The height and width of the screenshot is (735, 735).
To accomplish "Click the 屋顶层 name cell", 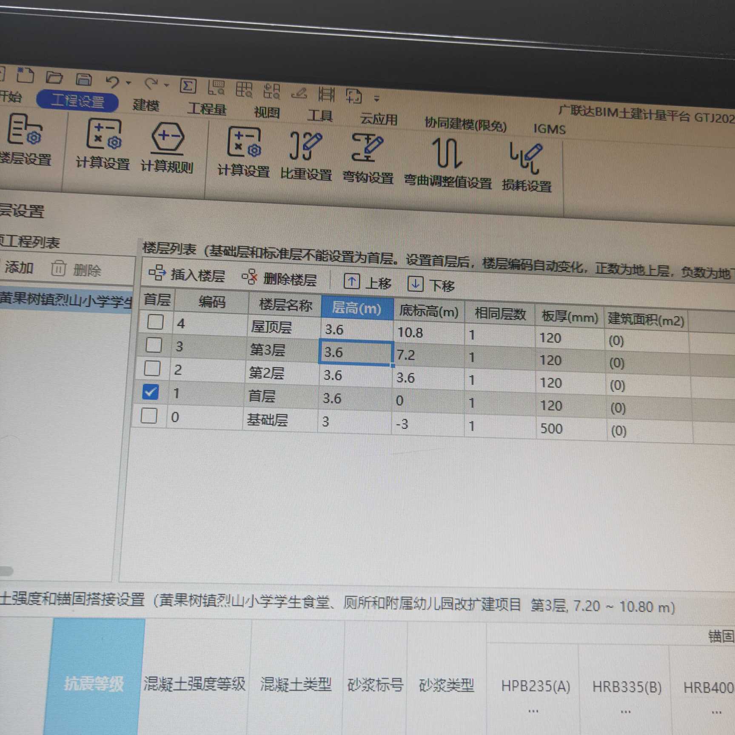I will (x=284, y=327).
